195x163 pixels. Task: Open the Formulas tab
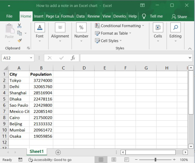pyautogui.click(x=67, y=16)
